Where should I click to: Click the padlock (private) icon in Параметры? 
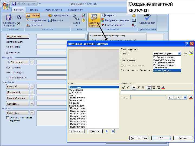click(x=134, y=15)
